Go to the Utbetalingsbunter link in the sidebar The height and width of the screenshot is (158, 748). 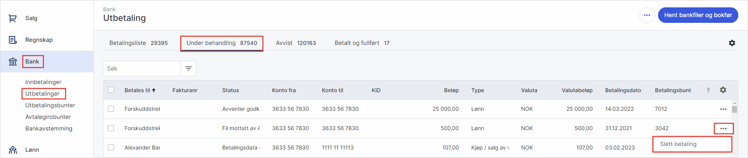[x=50, y=105]
